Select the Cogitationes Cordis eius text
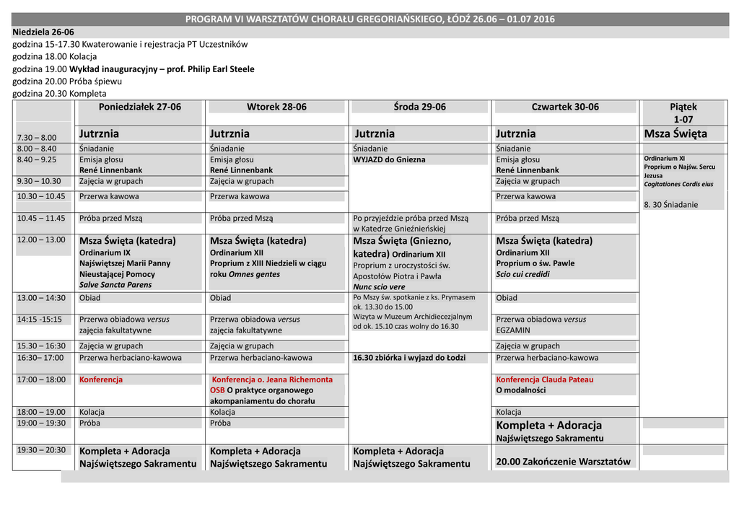 (678, 184)
